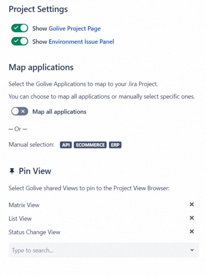The width and height of the screenshot is (206, 275).
Task: Select the ECOMMERCE application tag
Action: [x=90, y=145]
